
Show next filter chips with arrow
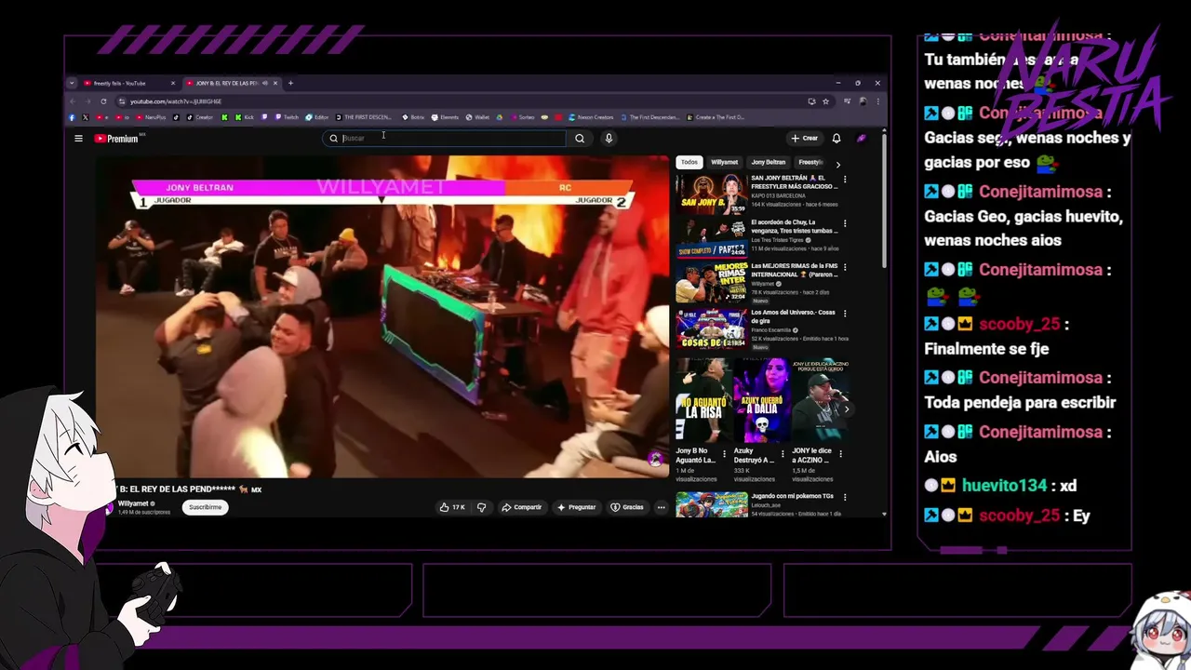coord(837,163)
